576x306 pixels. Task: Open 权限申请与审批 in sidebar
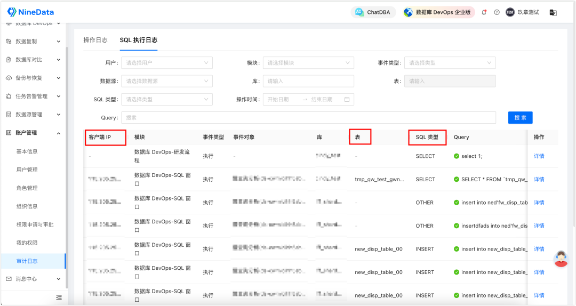tap(35, 224)
